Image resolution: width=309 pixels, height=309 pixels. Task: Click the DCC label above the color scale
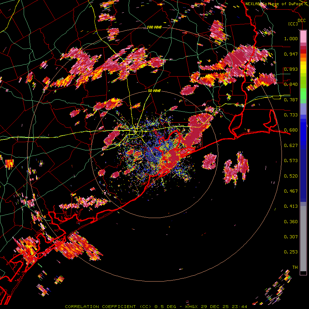pos(301,21)
